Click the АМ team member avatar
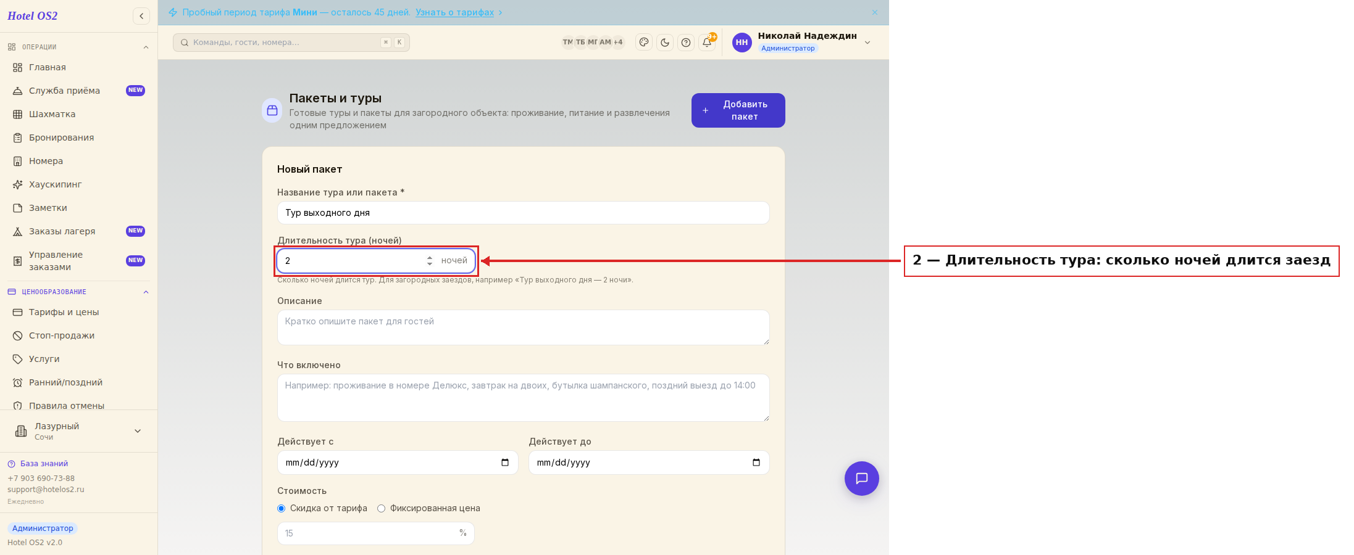Image resolution: width=1354 pixels, height=555 pixels. 605,43
